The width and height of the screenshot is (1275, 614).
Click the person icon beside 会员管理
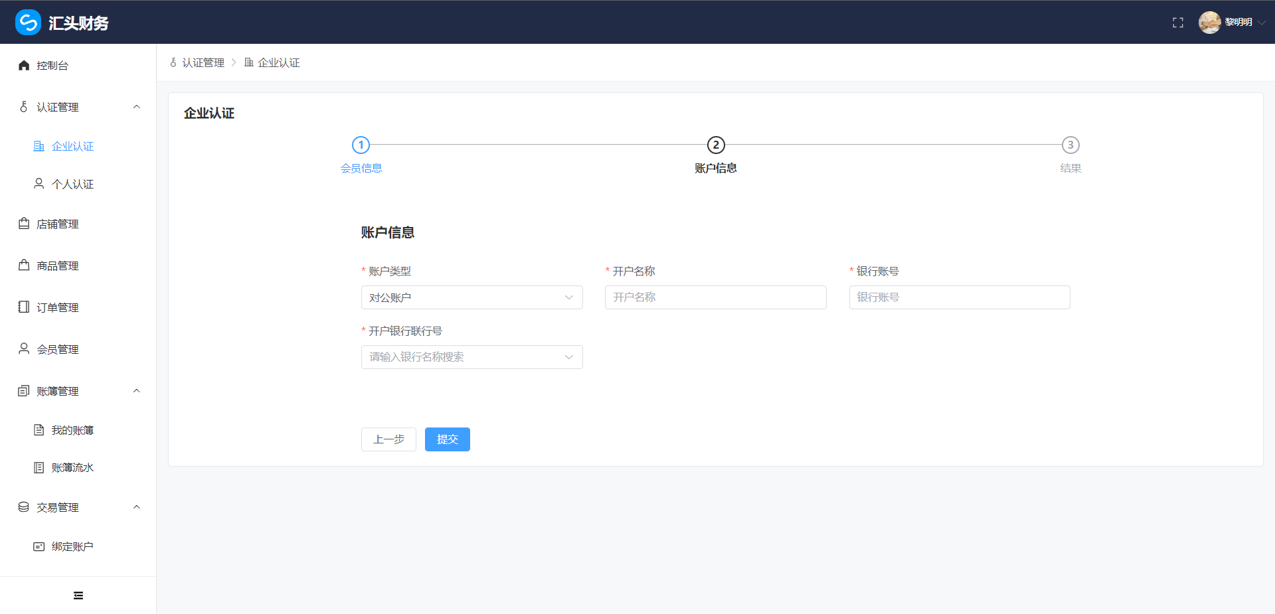tap(24, 348)
